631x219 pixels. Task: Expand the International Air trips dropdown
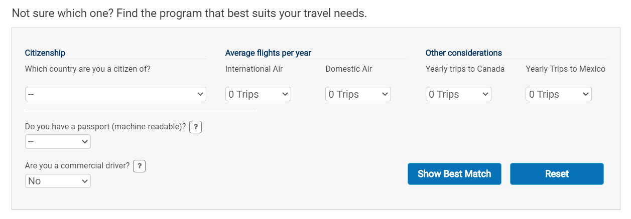[258, 94]
